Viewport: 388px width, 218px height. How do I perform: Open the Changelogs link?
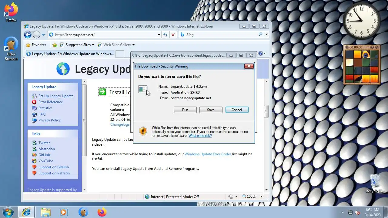[x=120, y=124]
